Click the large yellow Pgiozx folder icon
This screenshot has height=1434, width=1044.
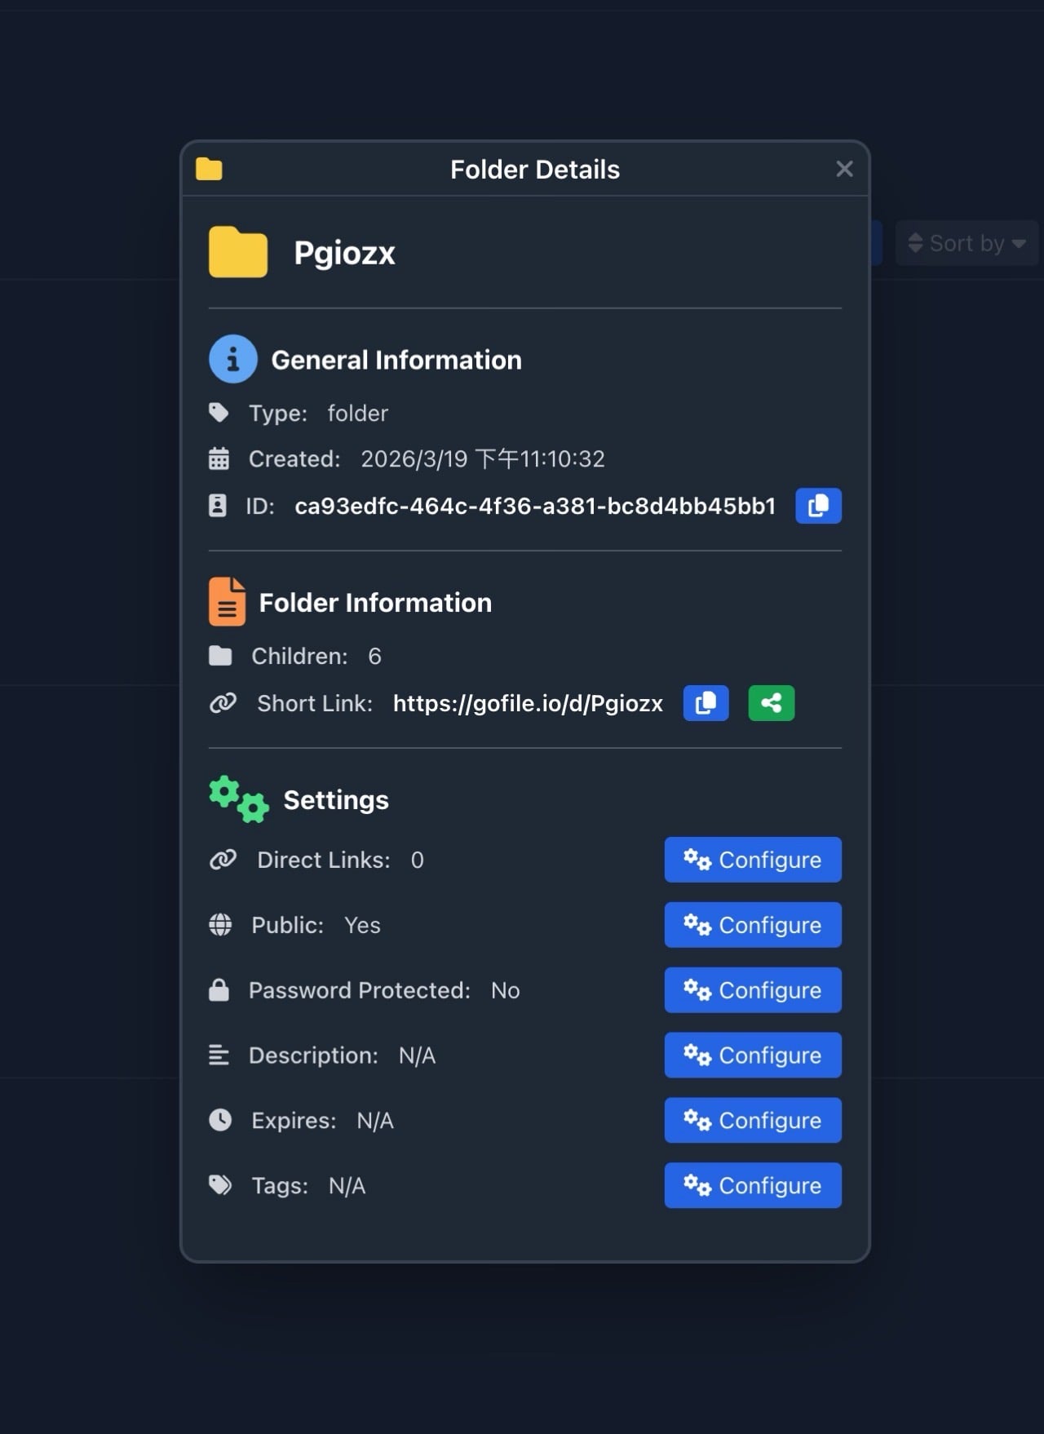click(238, 253)
